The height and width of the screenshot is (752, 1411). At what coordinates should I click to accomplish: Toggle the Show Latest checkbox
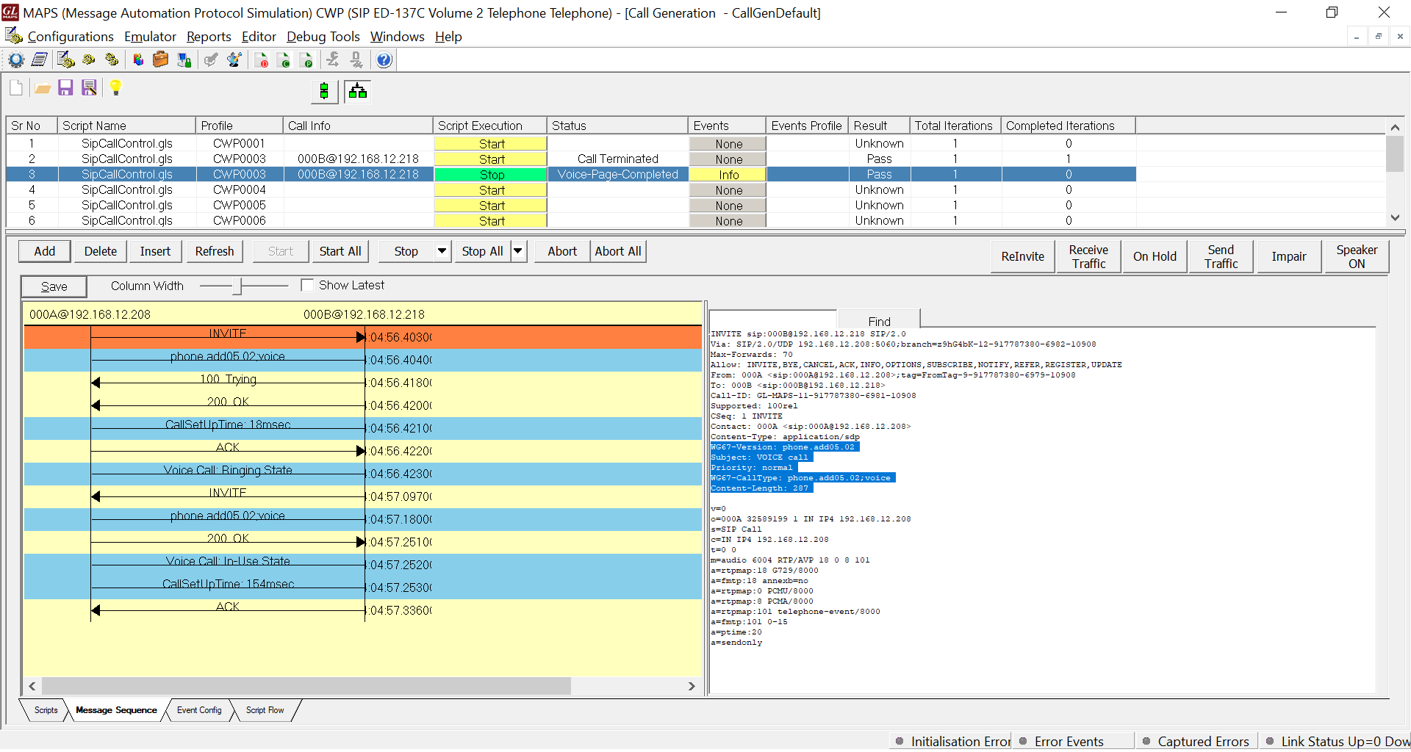tap(307, 285)
